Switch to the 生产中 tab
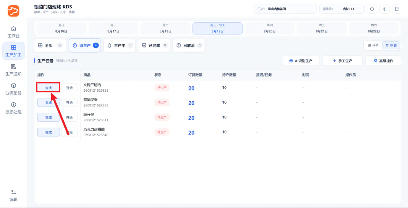408x208 pixels. (120, 46)
